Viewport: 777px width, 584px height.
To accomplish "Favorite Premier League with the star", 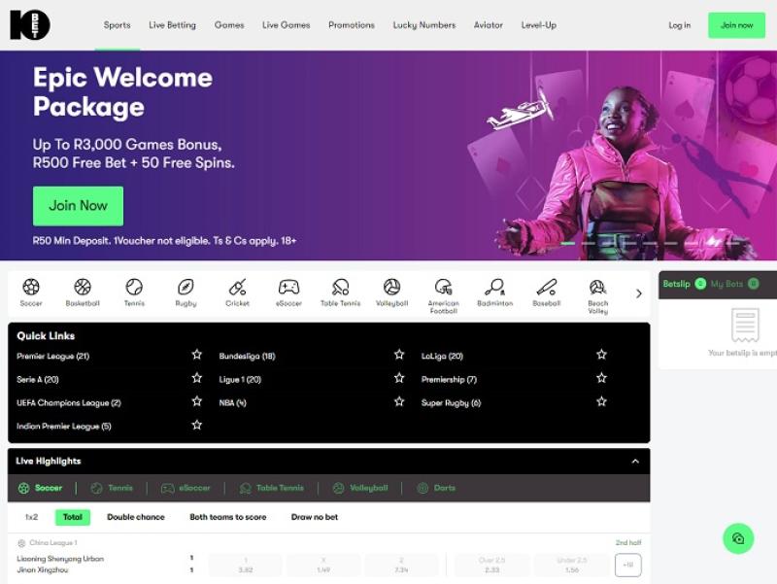I will point(197,355).
